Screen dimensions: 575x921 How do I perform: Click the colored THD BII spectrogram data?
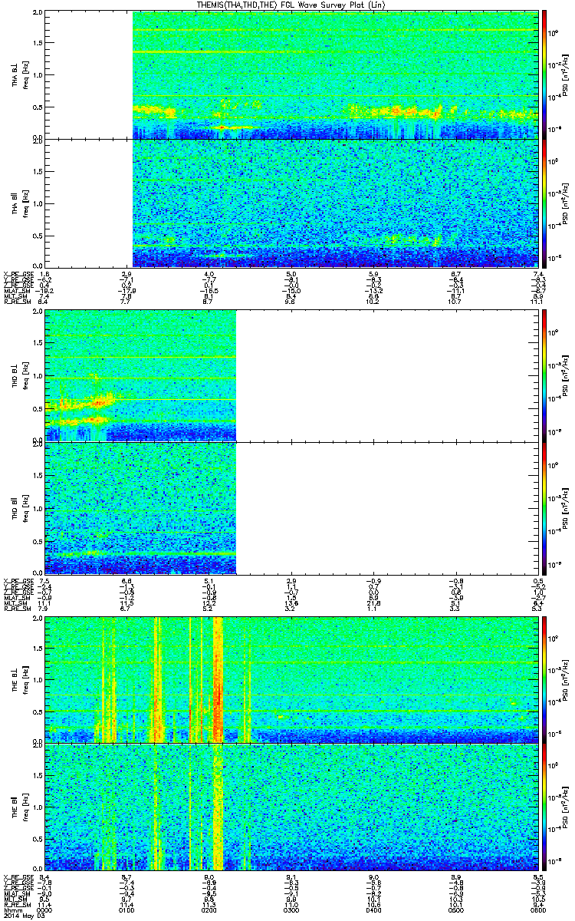[x=140, y=507]
